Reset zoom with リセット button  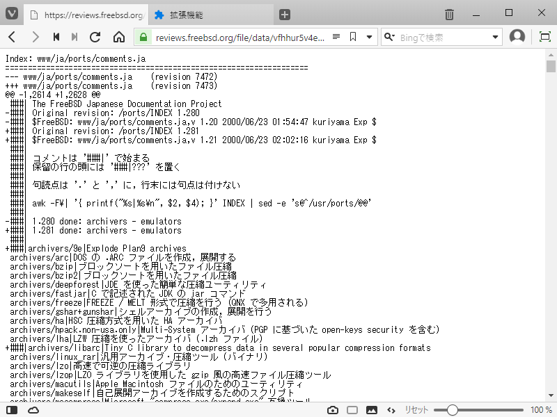416,410
